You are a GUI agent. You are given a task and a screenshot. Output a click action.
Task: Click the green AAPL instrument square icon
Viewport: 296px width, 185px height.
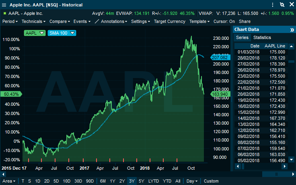[4, 13]
